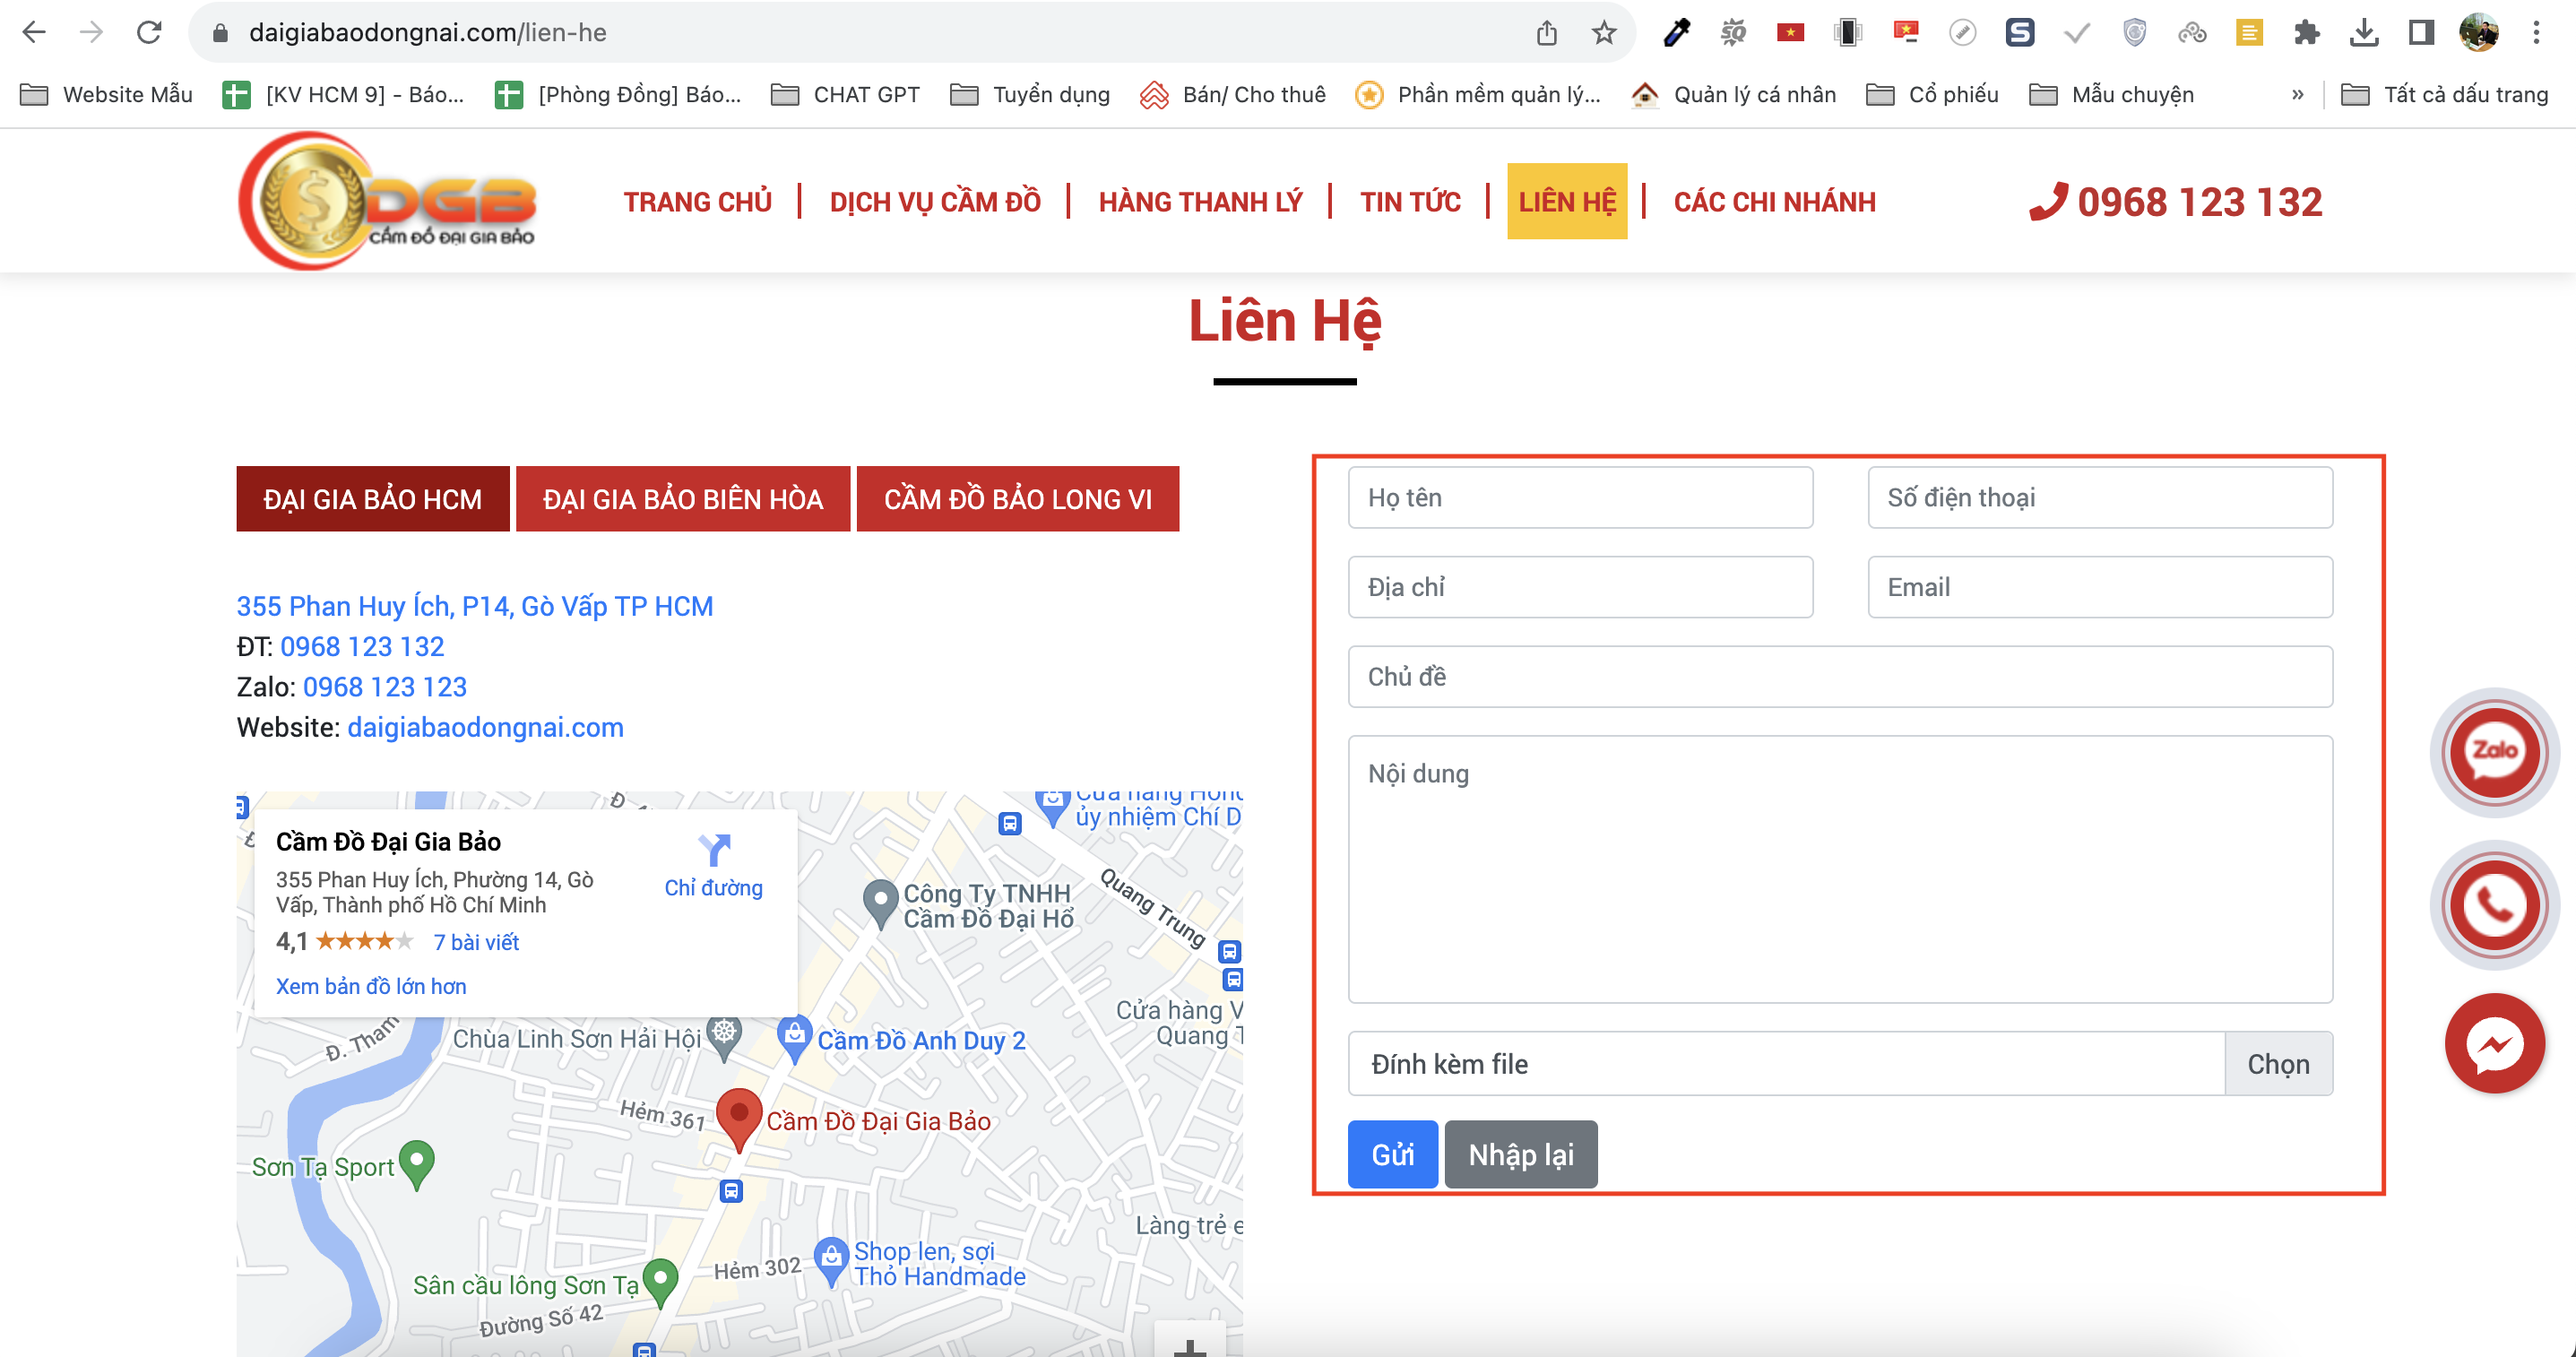Viewport: 2576px width, 1357px height.
Task: Click the Họ tên input field
Action: 1580,497
